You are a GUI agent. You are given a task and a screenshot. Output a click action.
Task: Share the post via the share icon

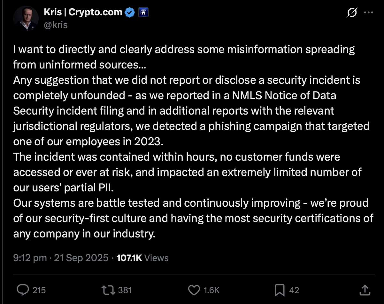pos(365,290)
